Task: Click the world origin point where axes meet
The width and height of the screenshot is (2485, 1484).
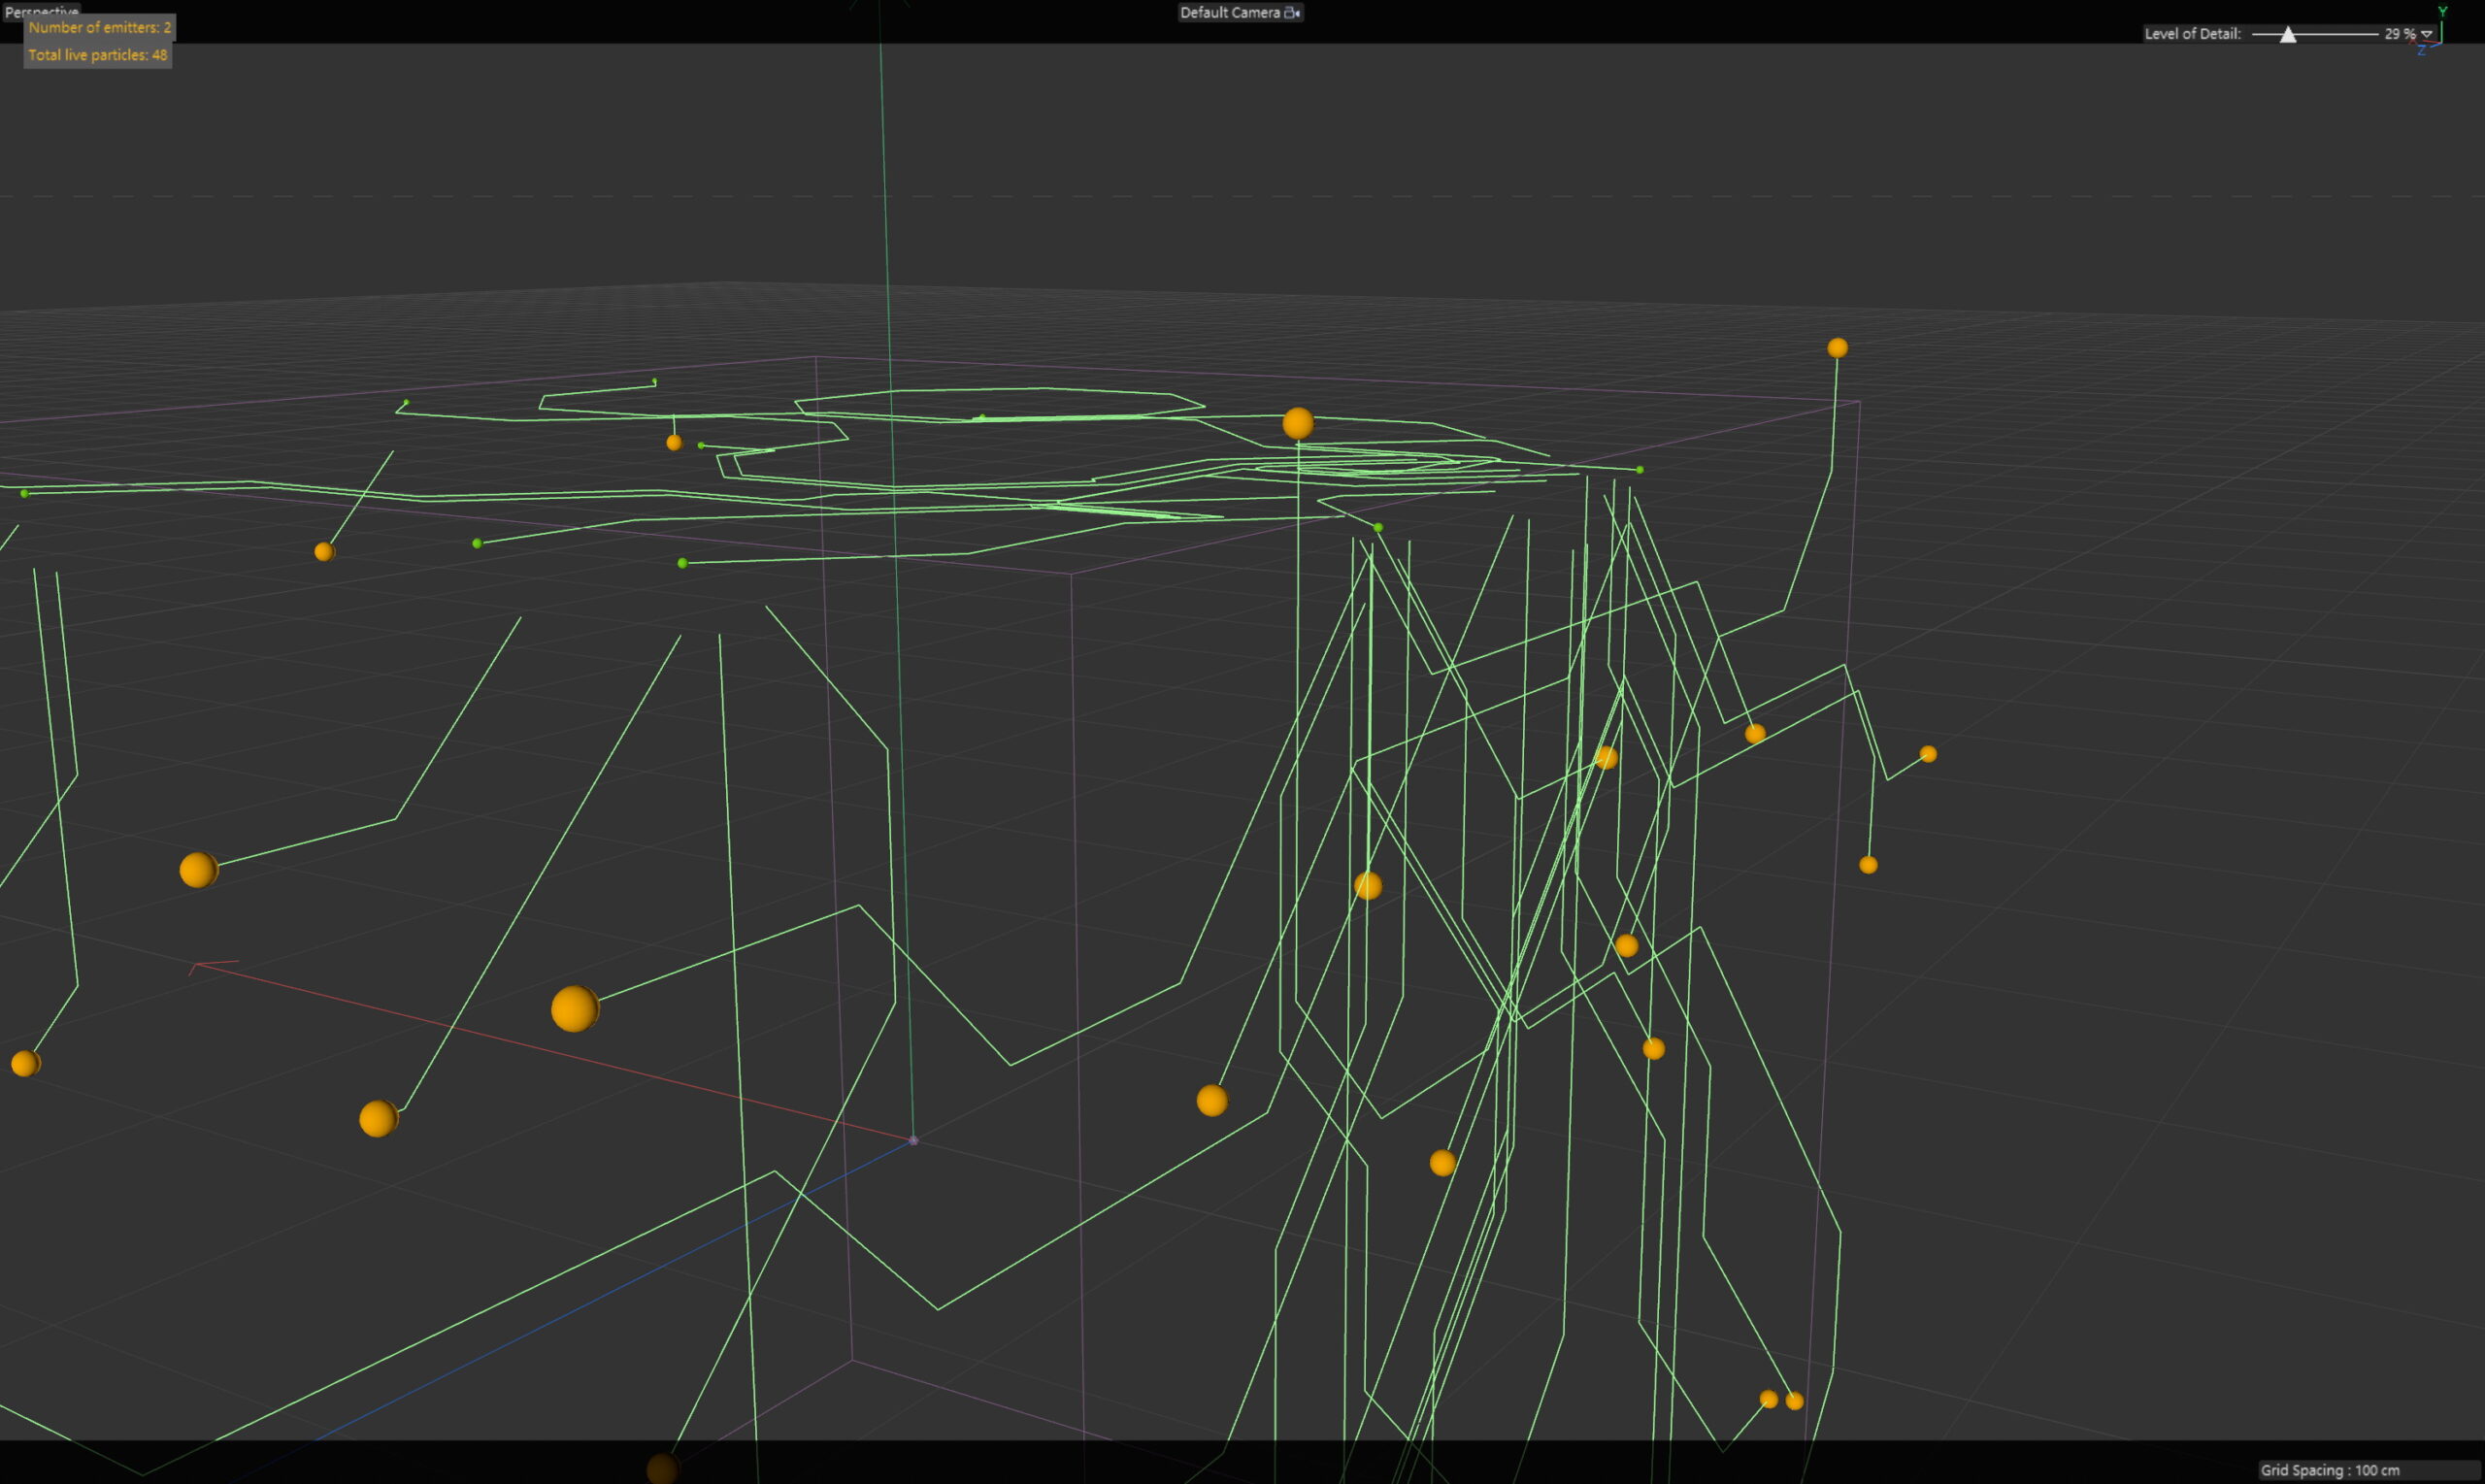Action: 913,1140
